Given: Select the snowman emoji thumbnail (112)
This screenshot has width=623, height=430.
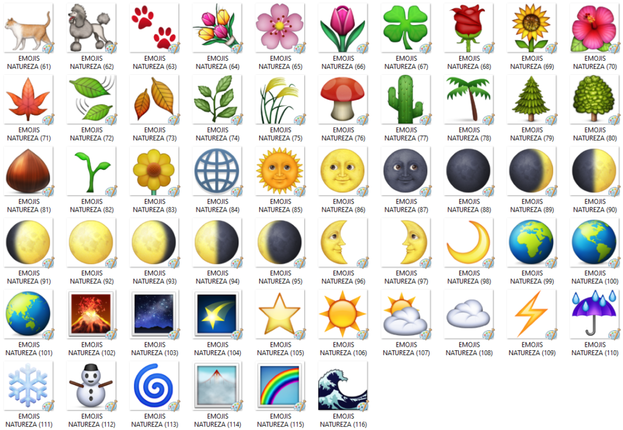Looking at the screenshot, I should pyautogui.click(x=91, y=385).
